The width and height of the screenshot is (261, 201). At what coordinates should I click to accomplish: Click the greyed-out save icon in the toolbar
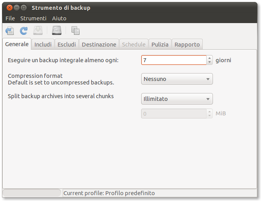point(38,31)
